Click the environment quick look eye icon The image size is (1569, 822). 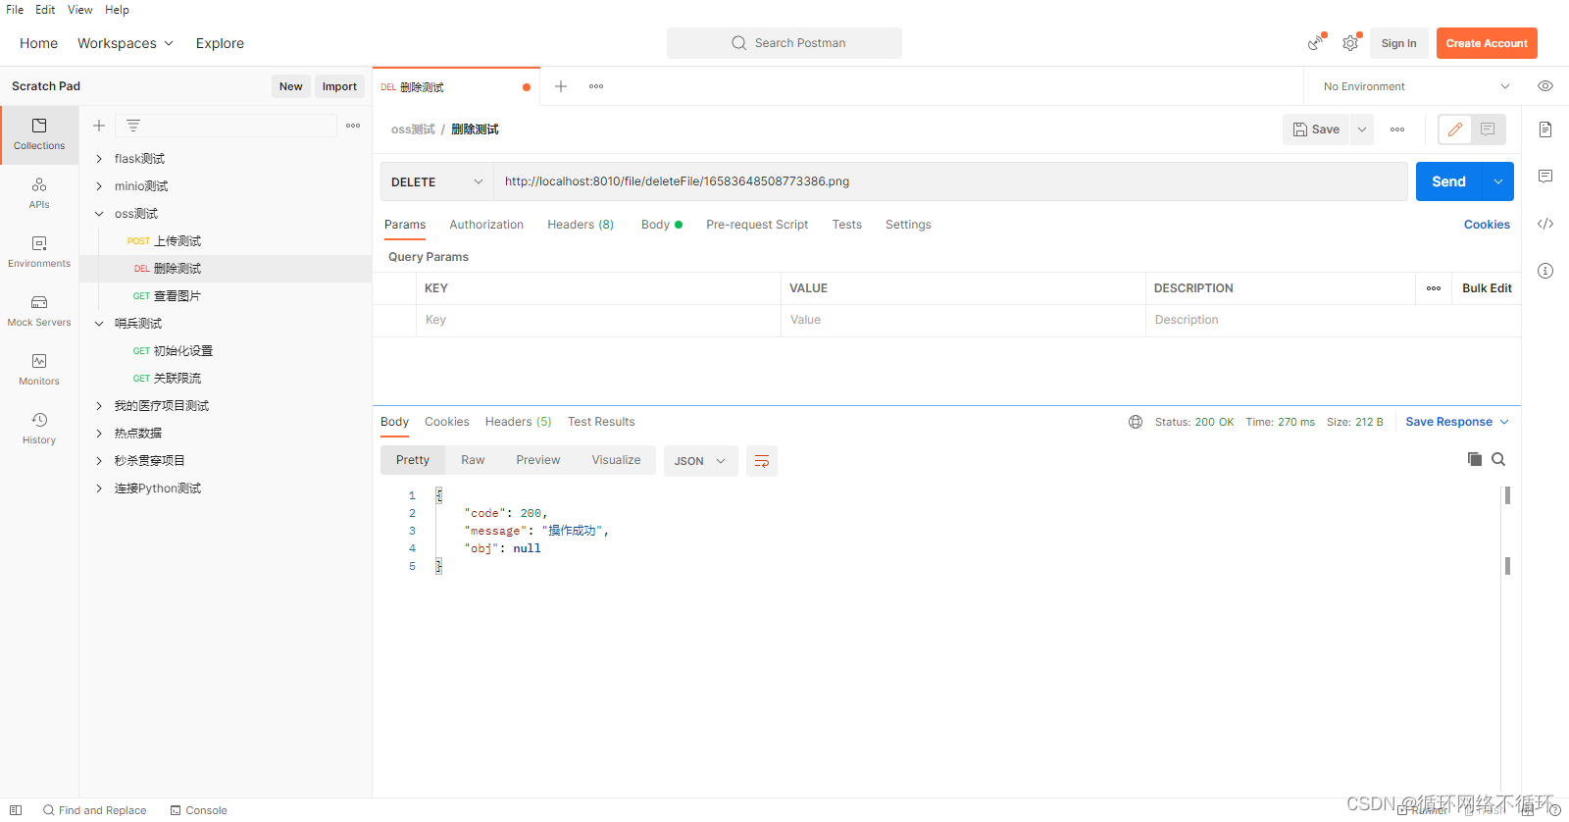click(1545, 86)
